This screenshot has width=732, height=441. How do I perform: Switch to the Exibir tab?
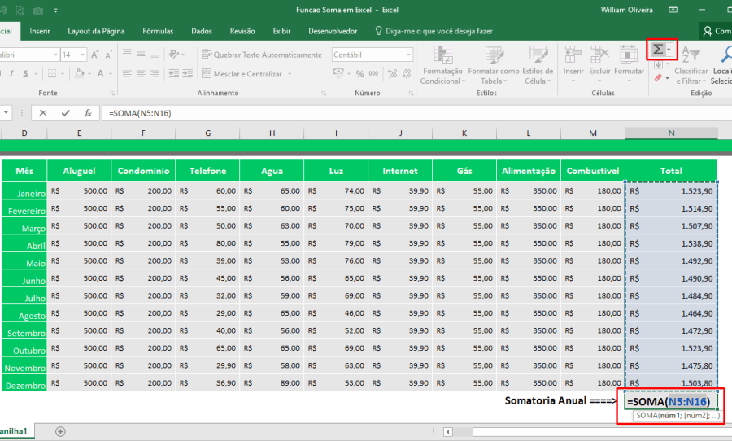(x=281, y=31)
